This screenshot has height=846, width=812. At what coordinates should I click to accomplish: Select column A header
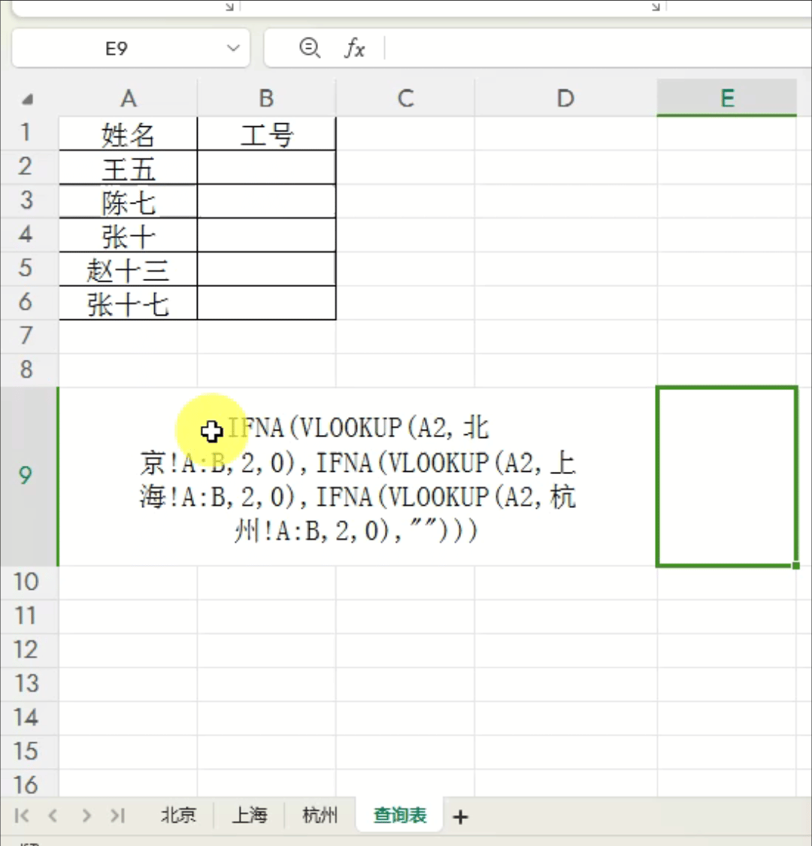129,98
